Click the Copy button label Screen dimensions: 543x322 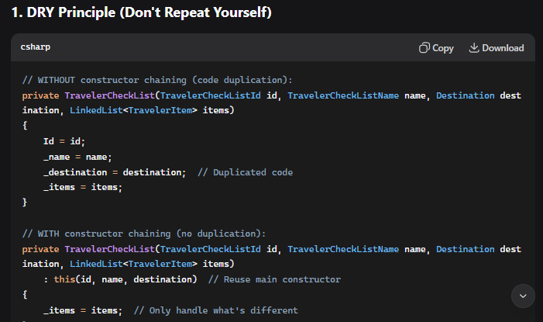443,48
